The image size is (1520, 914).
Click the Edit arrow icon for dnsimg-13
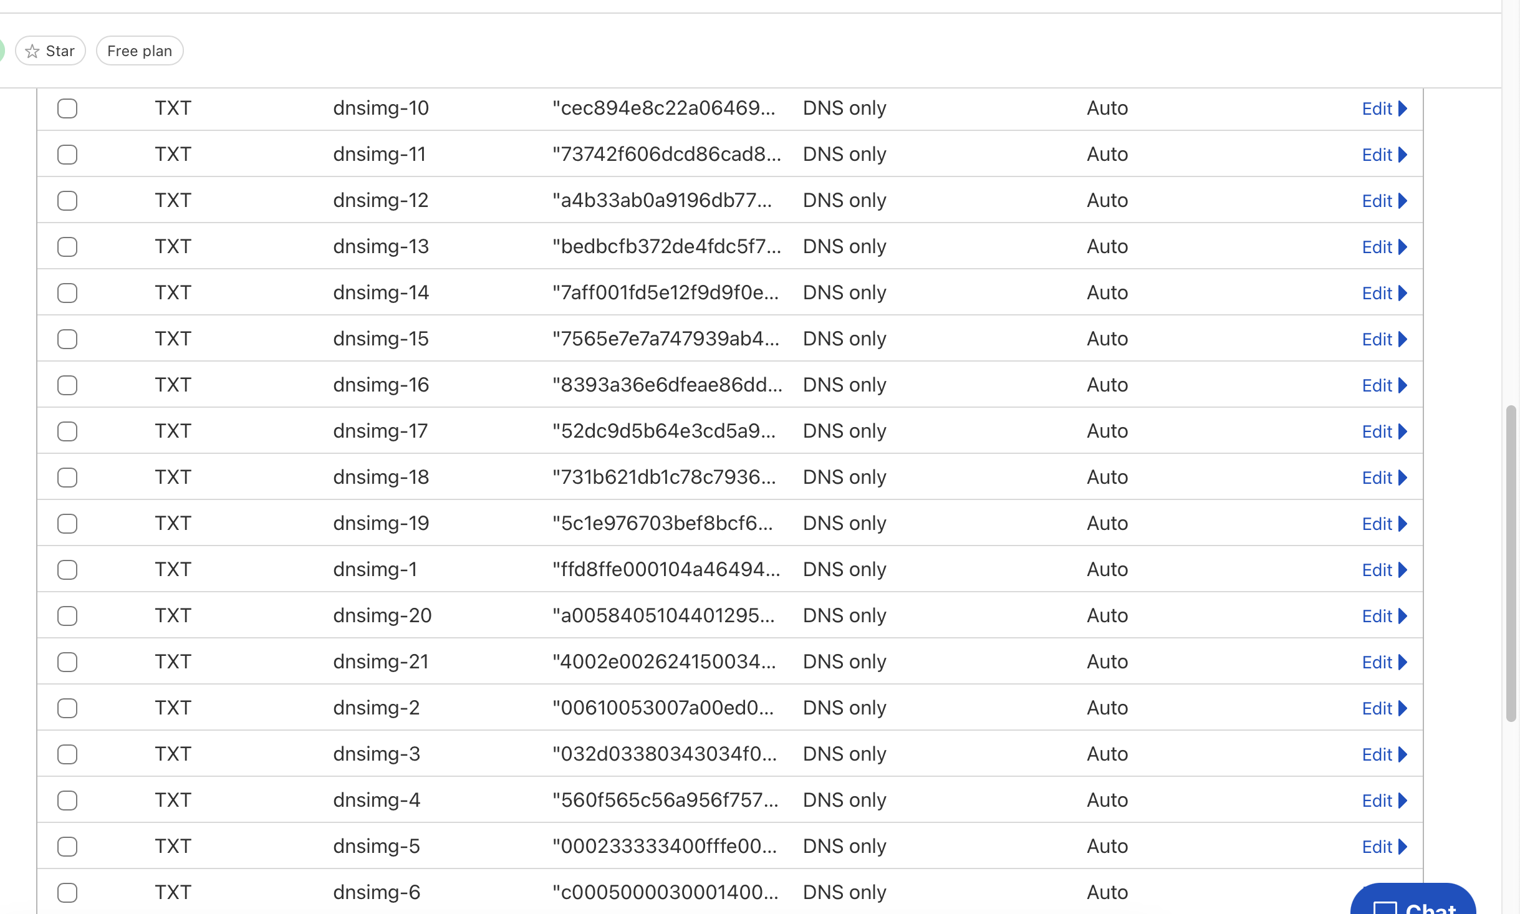point(1403,247)
